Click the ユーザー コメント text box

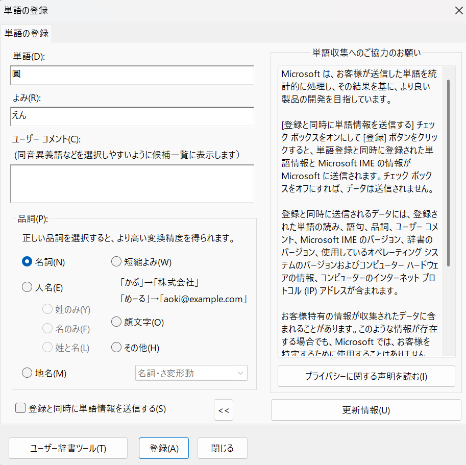[x=132, y=183]
